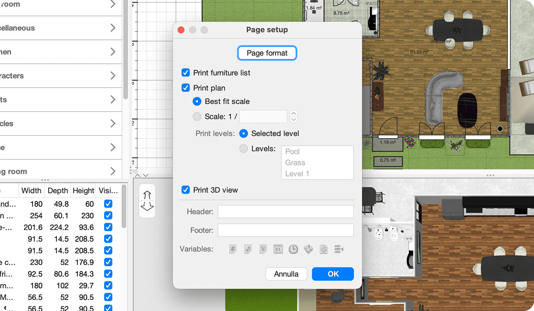Select the Scale: 1 / radio button

(197, 116)
